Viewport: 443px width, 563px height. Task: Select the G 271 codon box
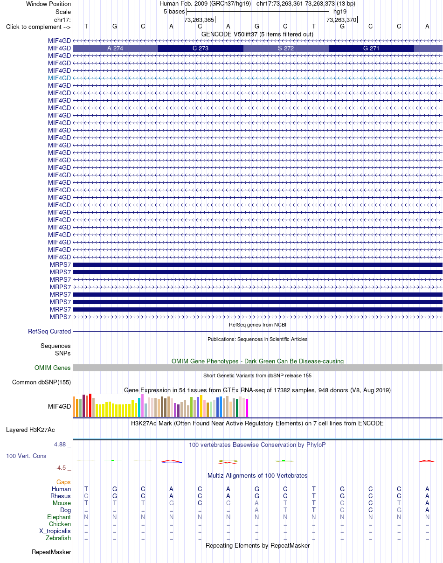click(x=371, y=48)
